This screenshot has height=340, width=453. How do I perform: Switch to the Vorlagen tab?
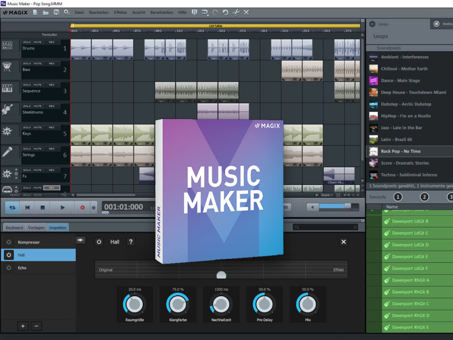point(36,227)
